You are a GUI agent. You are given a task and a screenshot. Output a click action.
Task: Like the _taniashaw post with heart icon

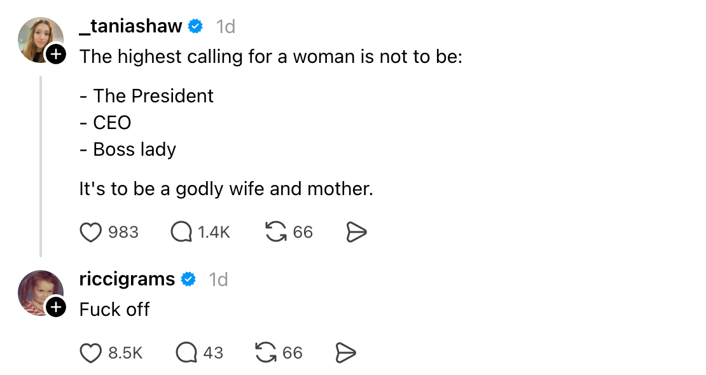tap(91, 233)
